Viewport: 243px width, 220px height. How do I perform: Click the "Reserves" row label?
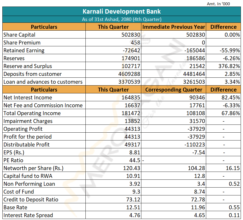[14, 58]
